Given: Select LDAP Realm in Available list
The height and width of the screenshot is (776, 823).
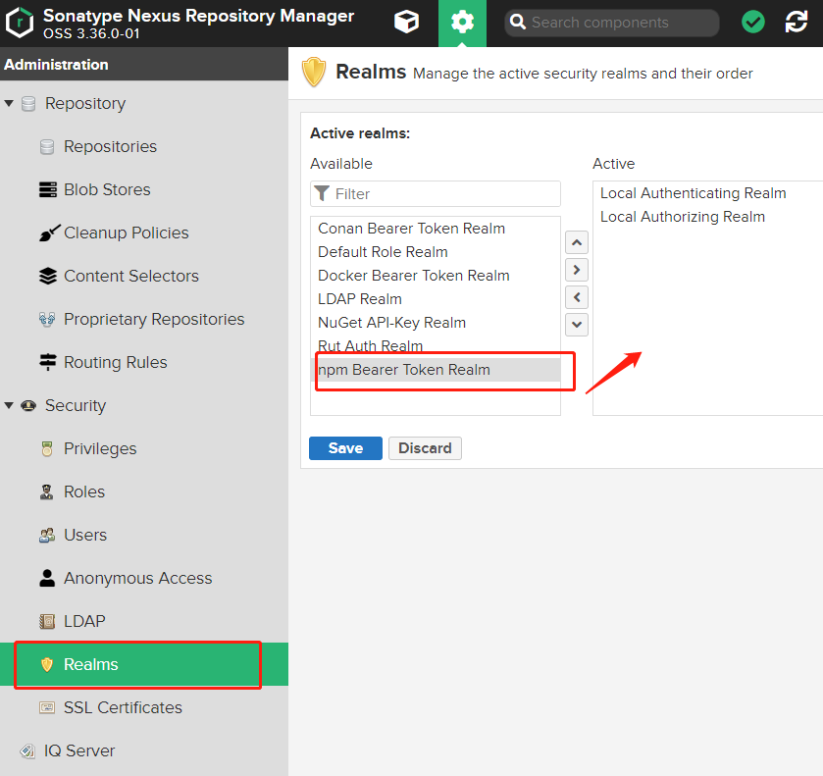Looking at the screenshot, I should [x=436, y=299].
